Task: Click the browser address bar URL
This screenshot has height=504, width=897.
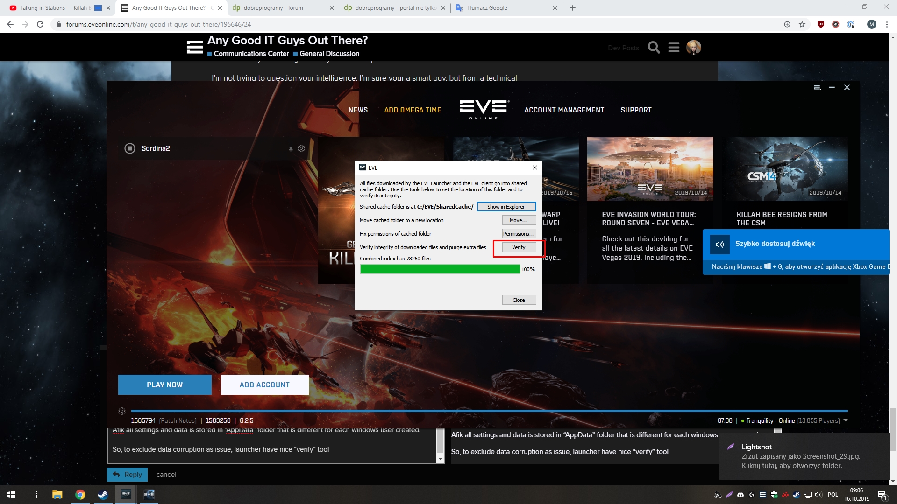Action: pos(158,24)
